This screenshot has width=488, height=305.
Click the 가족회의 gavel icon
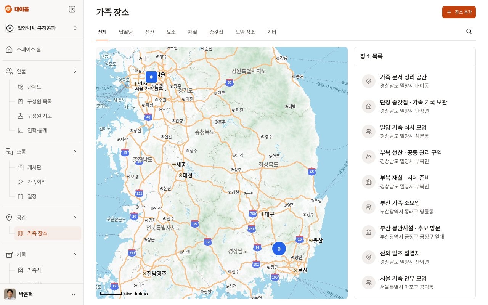[21, 182]
